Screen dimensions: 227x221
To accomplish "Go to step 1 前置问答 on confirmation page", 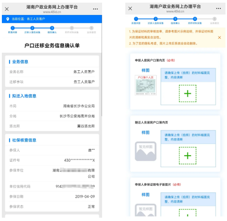I will click(x=13, y=28).
